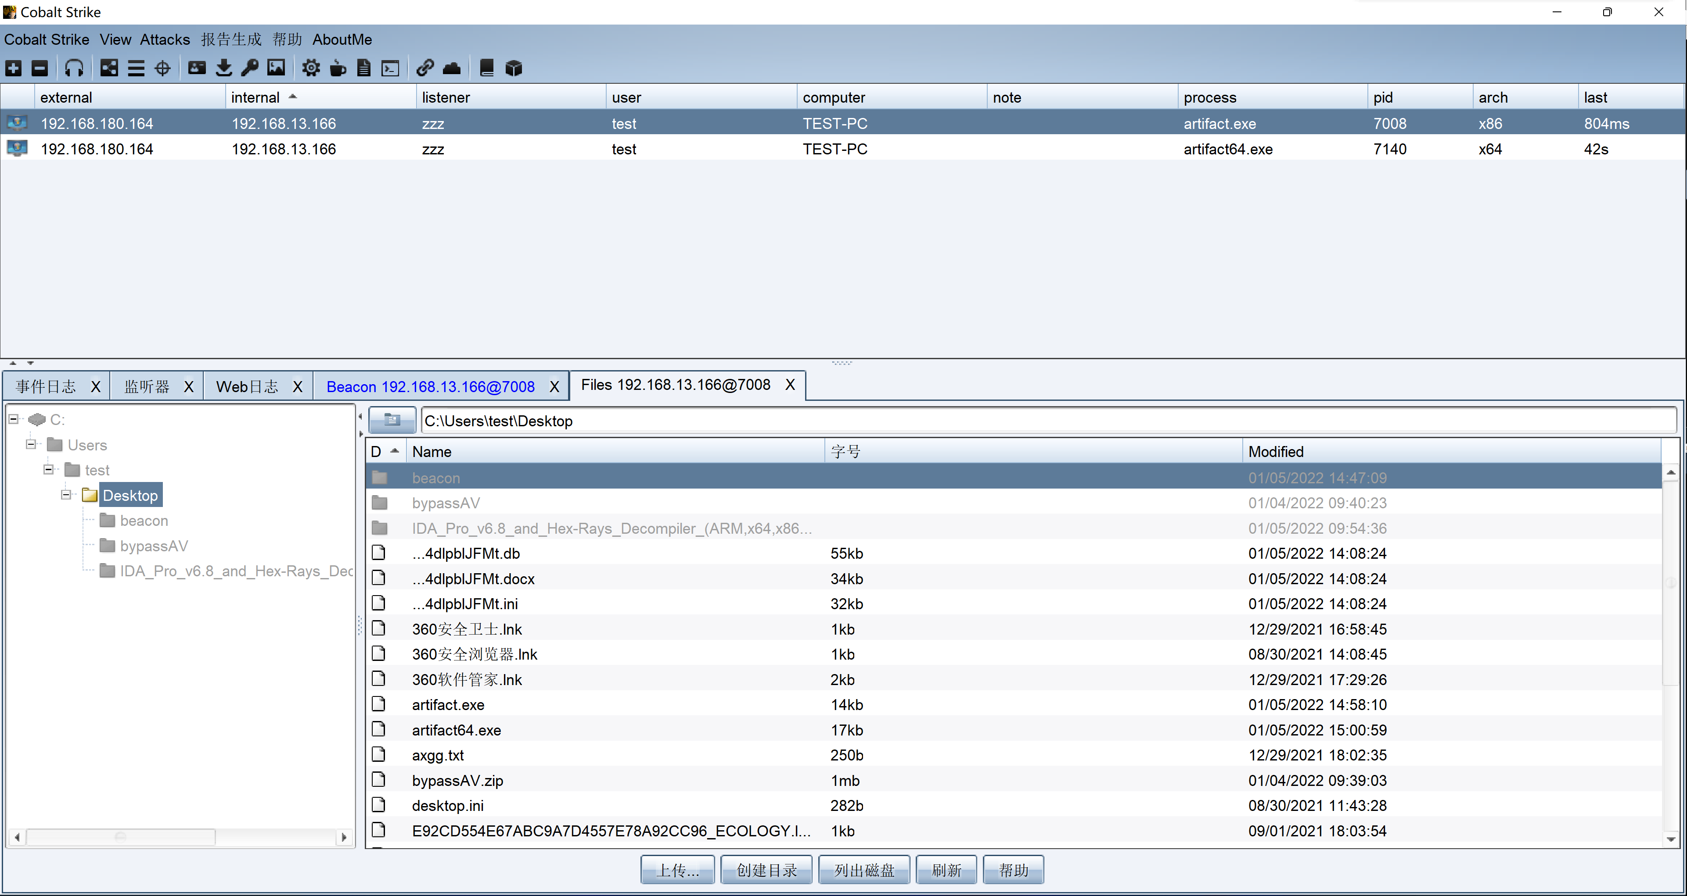Open keystrokes via the key icon
This screenshot has height=896, width=1687.
[249, 68]
